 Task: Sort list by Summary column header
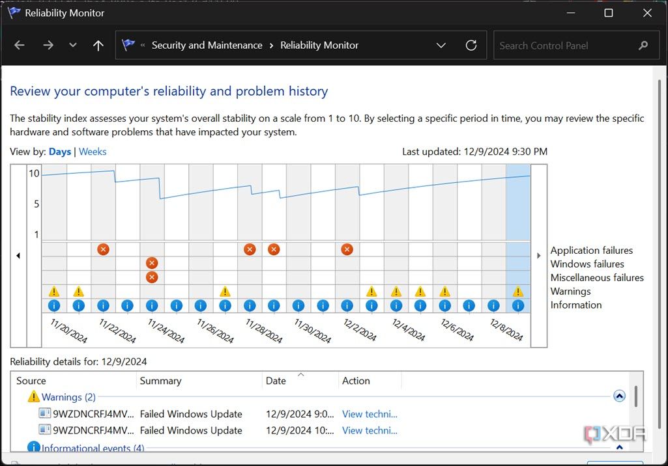(199, 381)
